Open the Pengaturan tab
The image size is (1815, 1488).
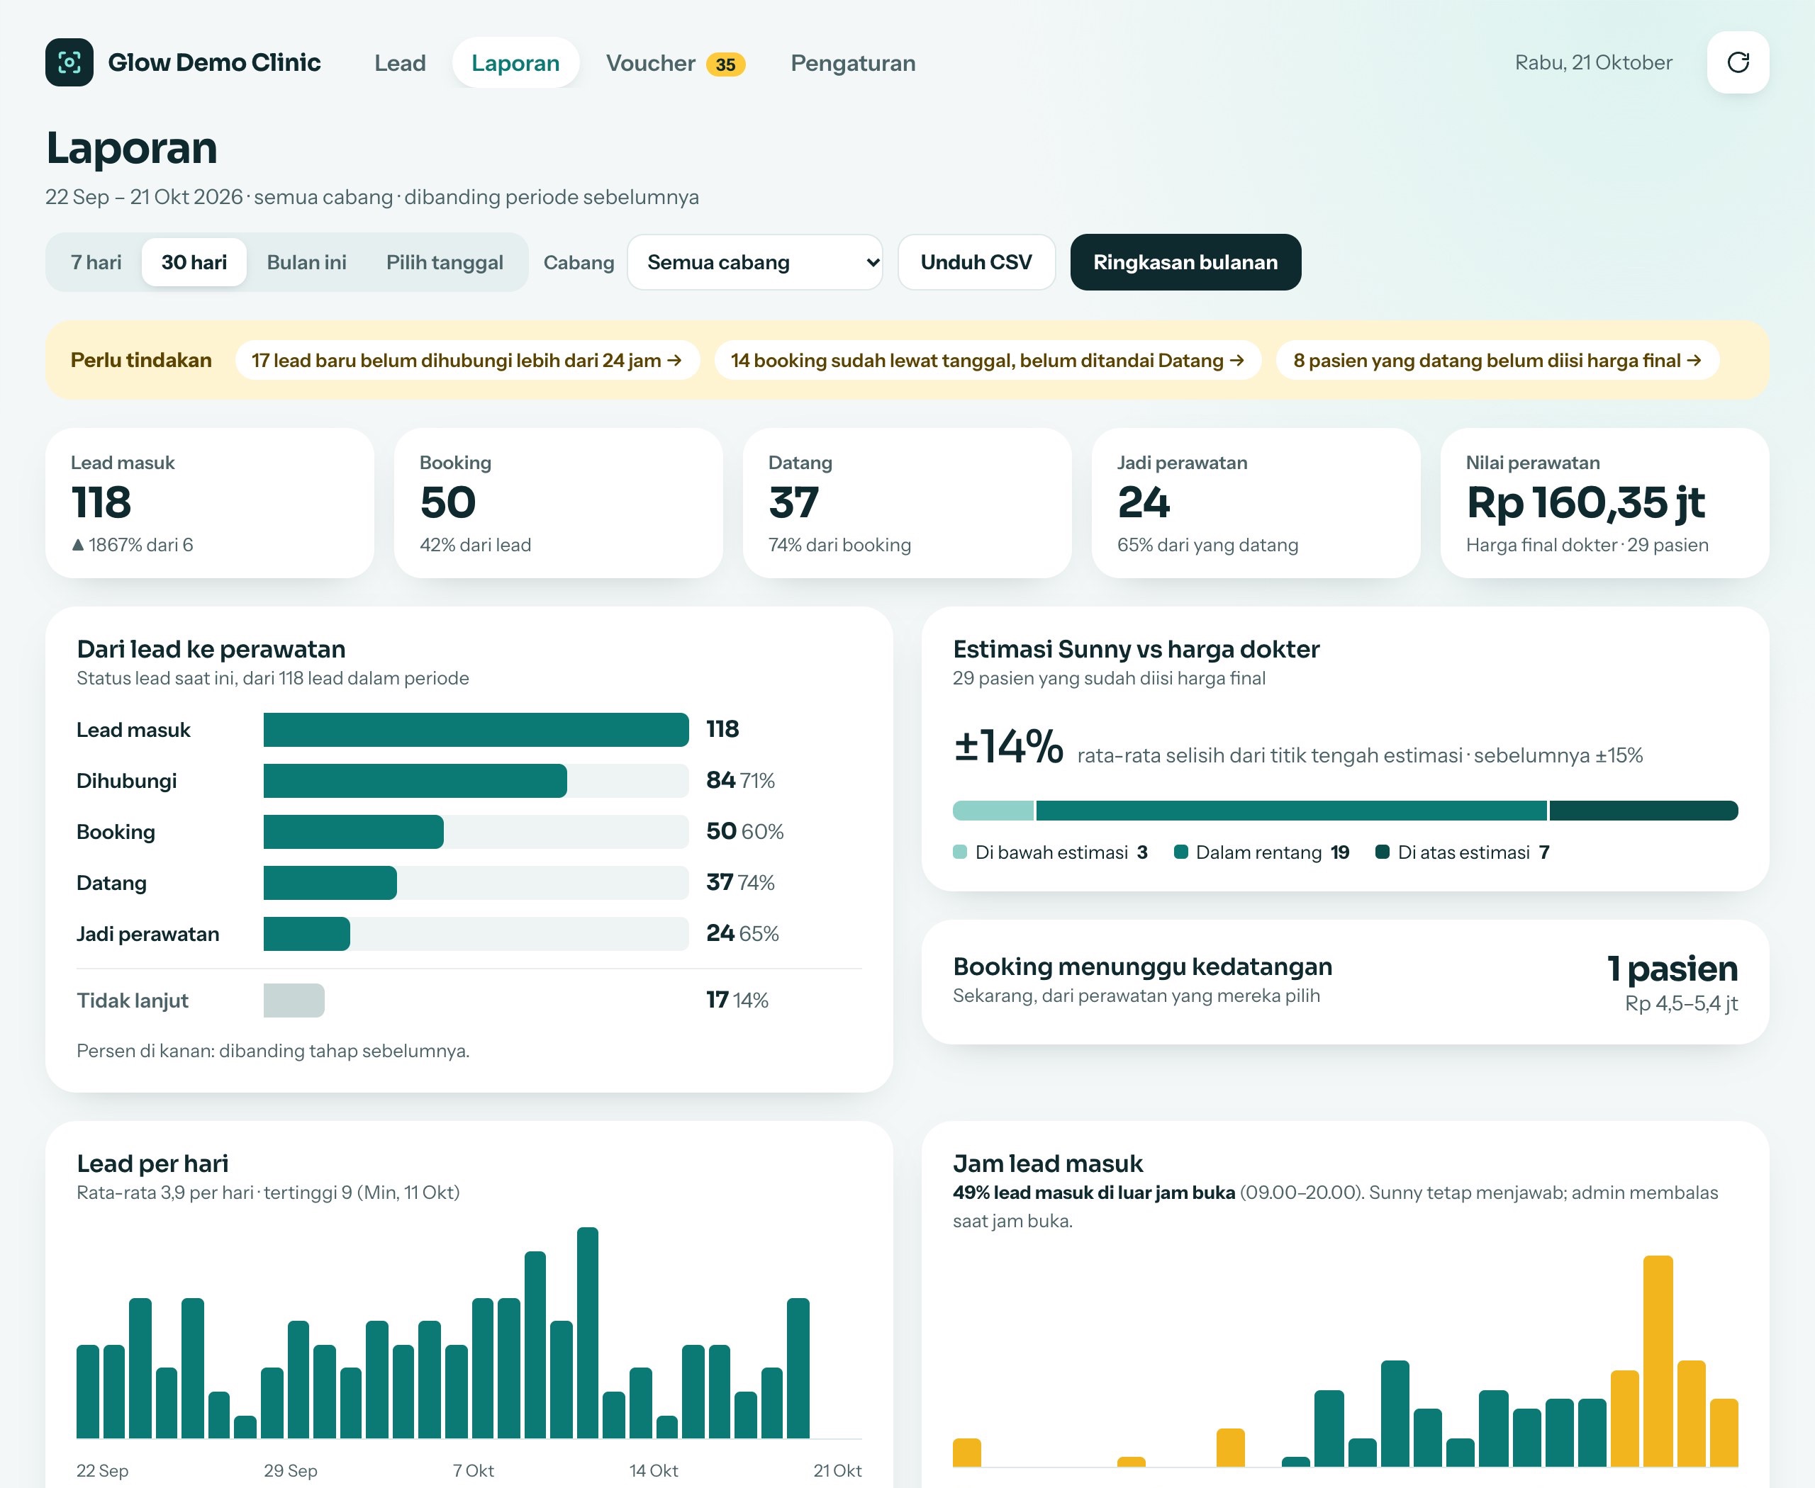[853, 62]
